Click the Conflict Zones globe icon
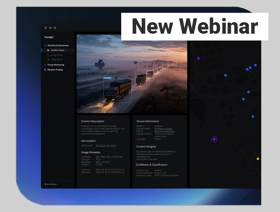This screenshot has height=212, width=280. [48, 50]
